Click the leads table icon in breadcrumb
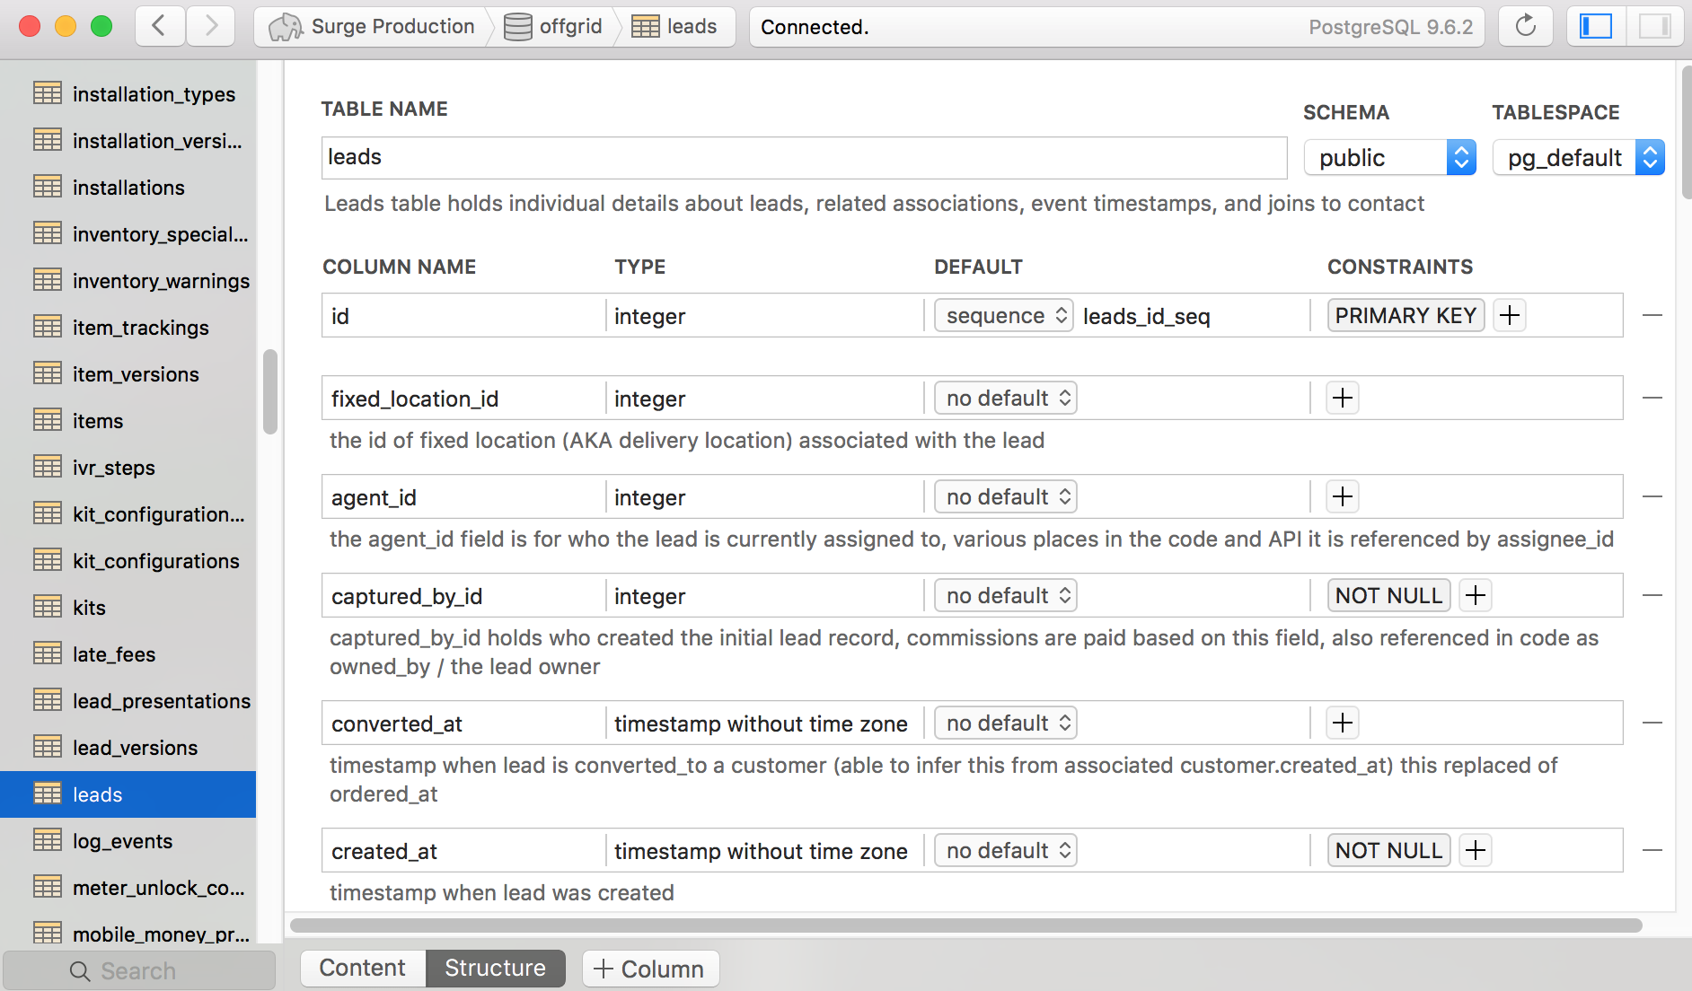Viewport: 1692px width, 991px height. tap(645, 27)
